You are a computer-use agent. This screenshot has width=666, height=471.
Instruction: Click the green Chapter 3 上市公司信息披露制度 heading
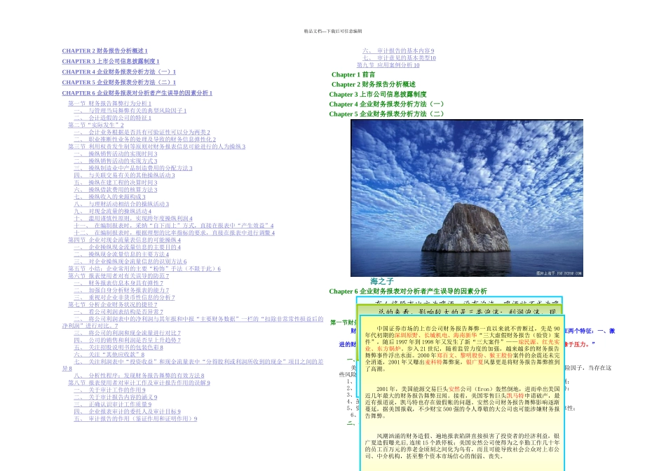tap(378, 95)
